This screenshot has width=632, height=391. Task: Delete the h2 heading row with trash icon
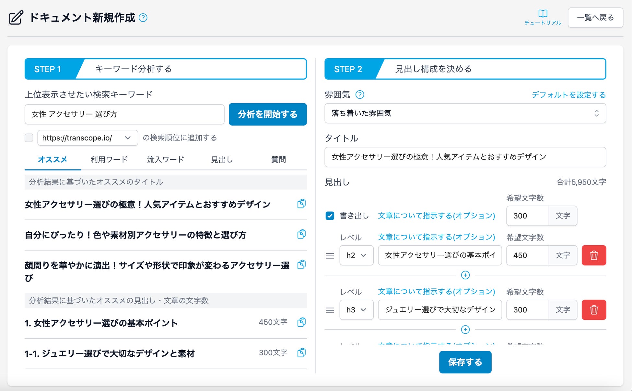593,255
